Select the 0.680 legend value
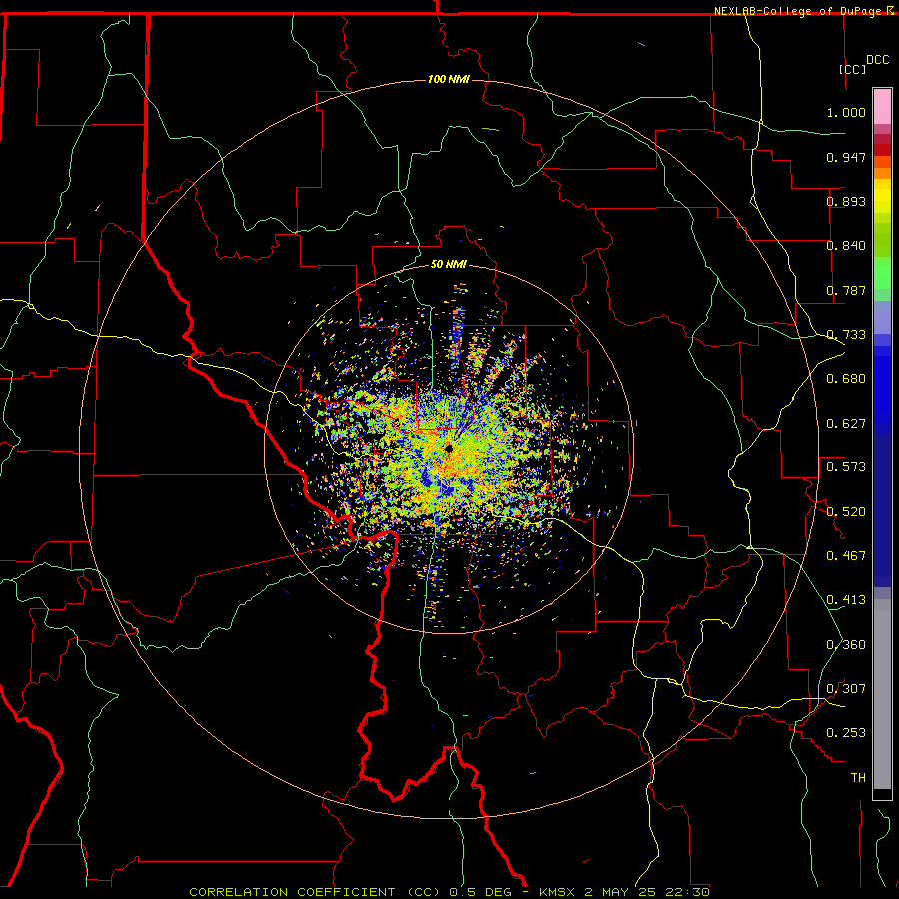 (x=846, y=379)
